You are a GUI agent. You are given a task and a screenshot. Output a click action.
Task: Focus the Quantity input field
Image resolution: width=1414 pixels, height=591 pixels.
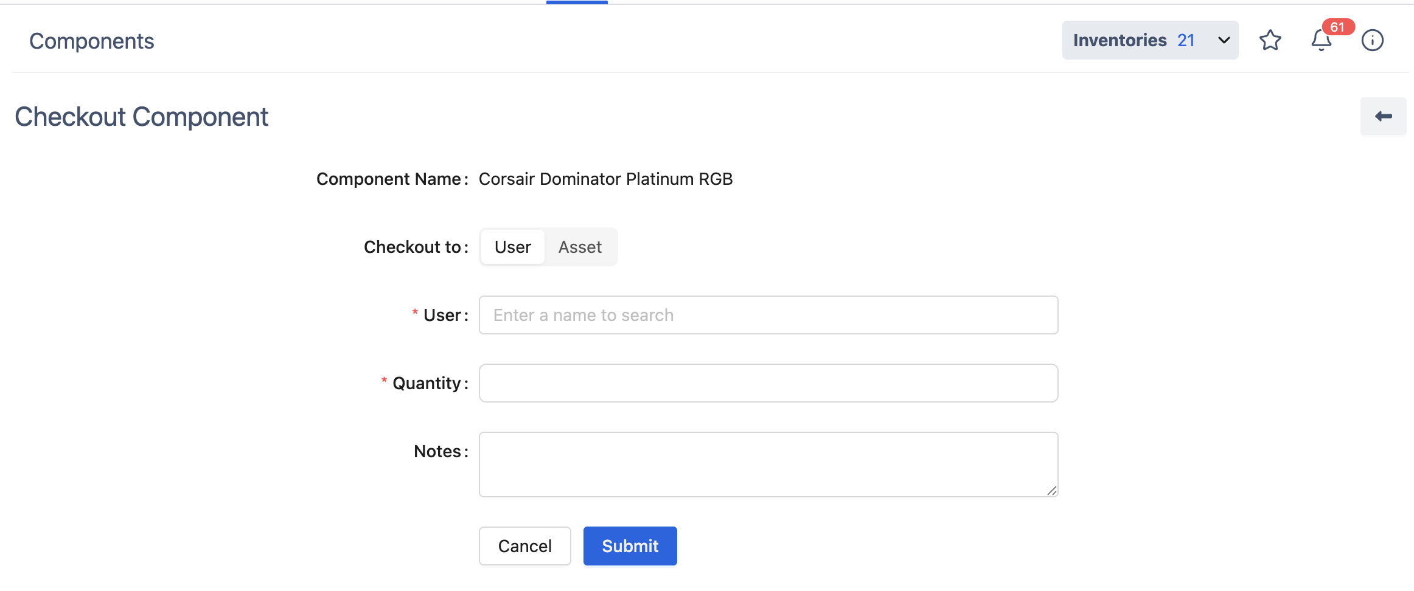click(768, 383)
